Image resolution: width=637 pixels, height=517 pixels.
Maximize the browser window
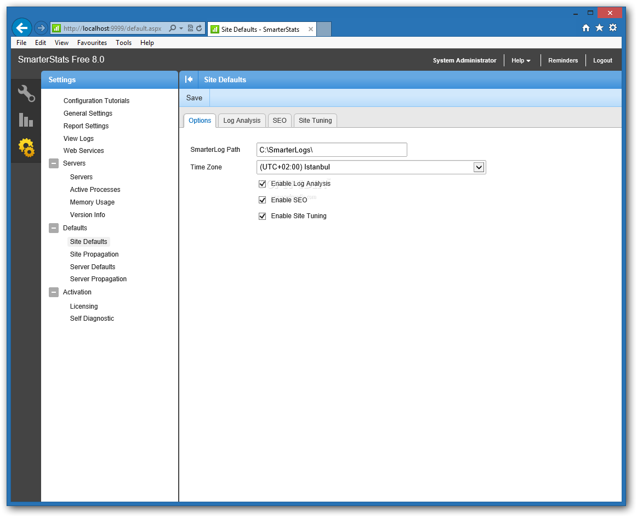(x=590, y=13)
